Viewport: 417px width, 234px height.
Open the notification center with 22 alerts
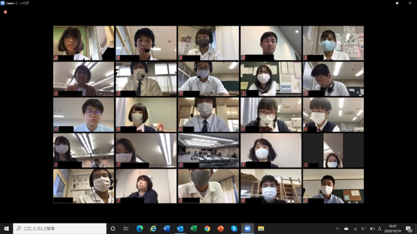click(x=409, y=229)
